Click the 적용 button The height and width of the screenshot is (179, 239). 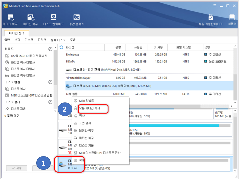coord(17,168)
